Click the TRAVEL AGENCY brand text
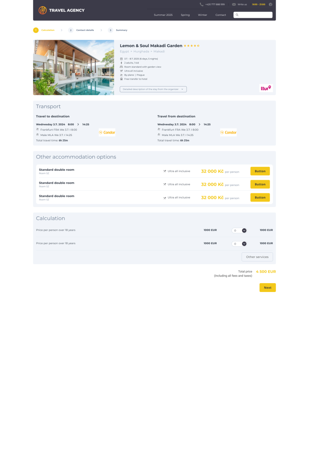Image resolution: width=309 pixels, height=455 pixels. coord(67,10)
